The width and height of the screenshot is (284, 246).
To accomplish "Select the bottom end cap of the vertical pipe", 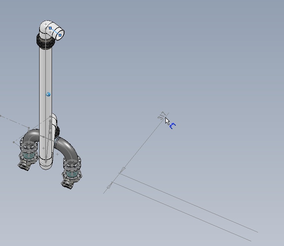I will (46, 164).
